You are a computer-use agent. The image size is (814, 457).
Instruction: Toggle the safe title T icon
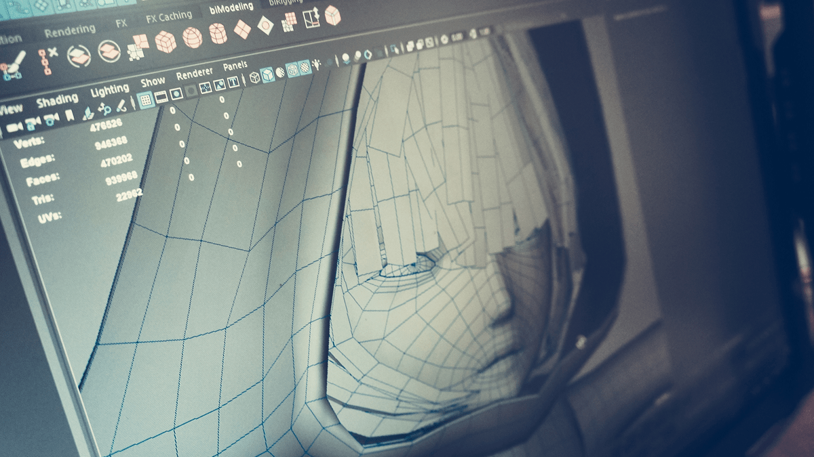pyautogui.click(x=233, y=83)
